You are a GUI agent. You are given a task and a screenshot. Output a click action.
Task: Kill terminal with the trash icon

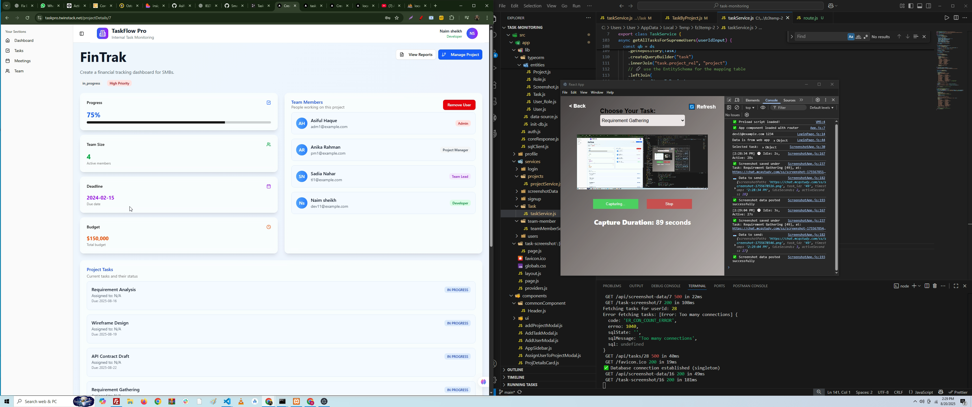tap(935, 286)
